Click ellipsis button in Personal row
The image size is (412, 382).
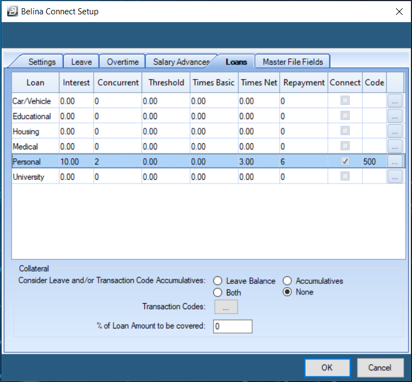395,161
